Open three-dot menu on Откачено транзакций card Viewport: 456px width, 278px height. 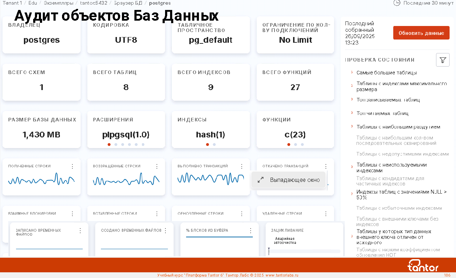(326, 166)
